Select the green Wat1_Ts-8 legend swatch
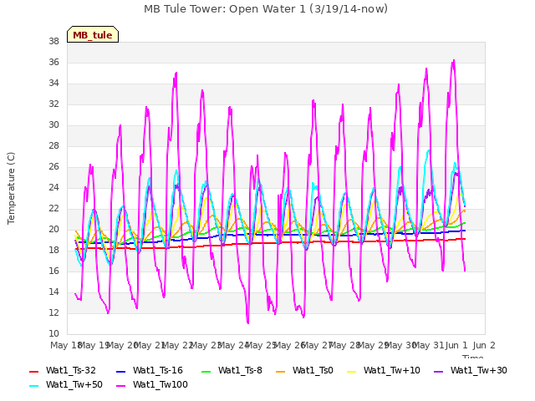The width and height of the screenshot is (535, 401). tap(206, 371)
